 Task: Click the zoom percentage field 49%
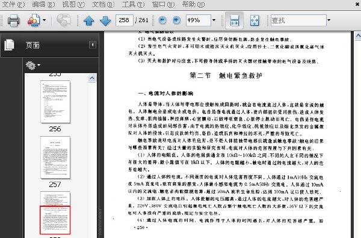(x=198, y=20)
